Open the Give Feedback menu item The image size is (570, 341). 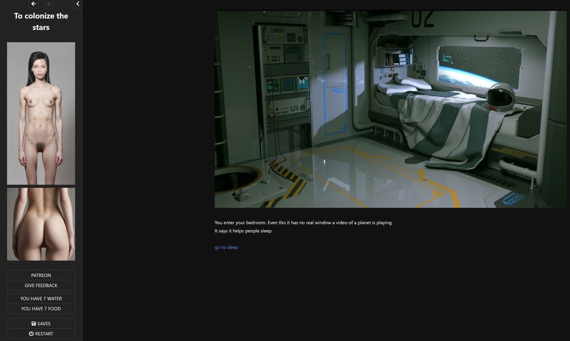click(x=41, y=285)
